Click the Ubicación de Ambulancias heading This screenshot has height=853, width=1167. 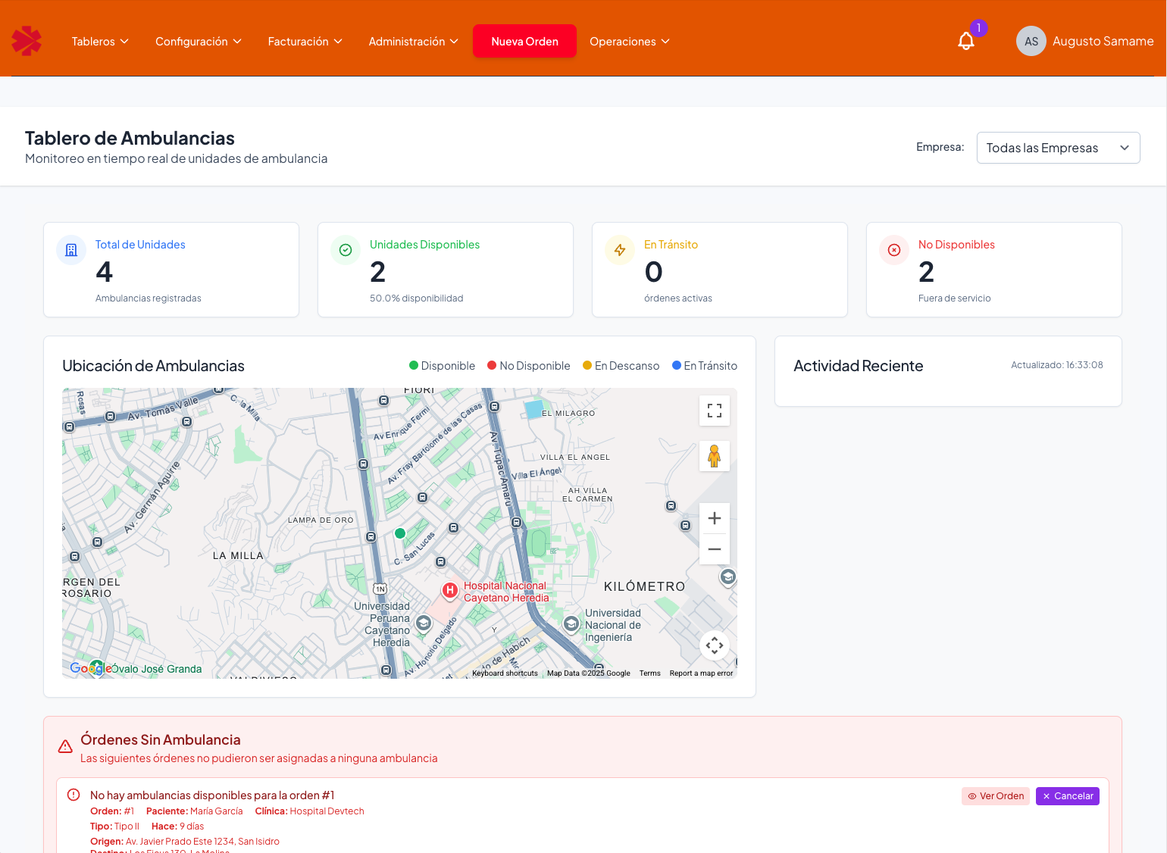point(153,366)
